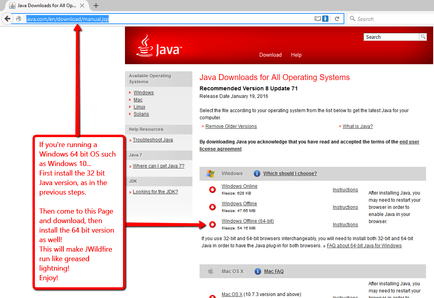The height and width of the screenshot is (298, 434).
Task: Click the Windows Offline (64-bit) link
Action: click(248, 221)
